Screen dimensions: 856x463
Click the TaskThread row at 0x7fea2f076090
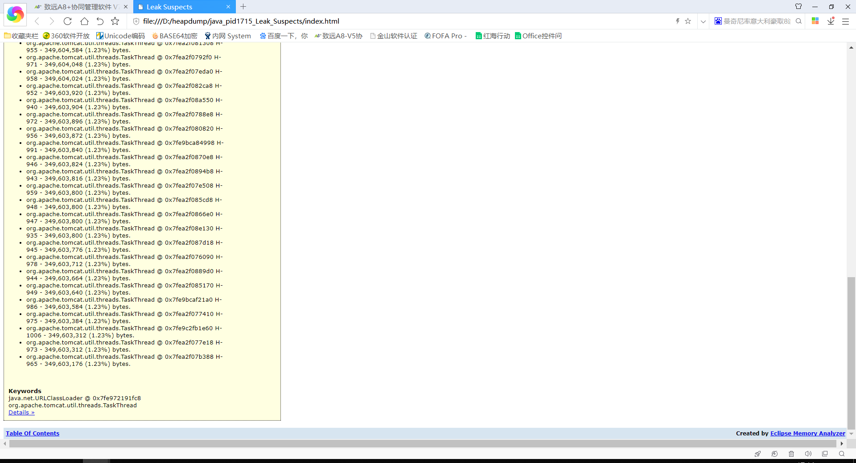click(124, 260)
